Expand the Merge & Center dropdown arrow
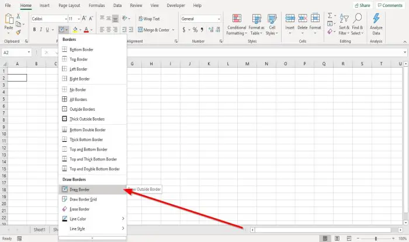The width and height of the screenshot is (409, 242). [173, 30]
